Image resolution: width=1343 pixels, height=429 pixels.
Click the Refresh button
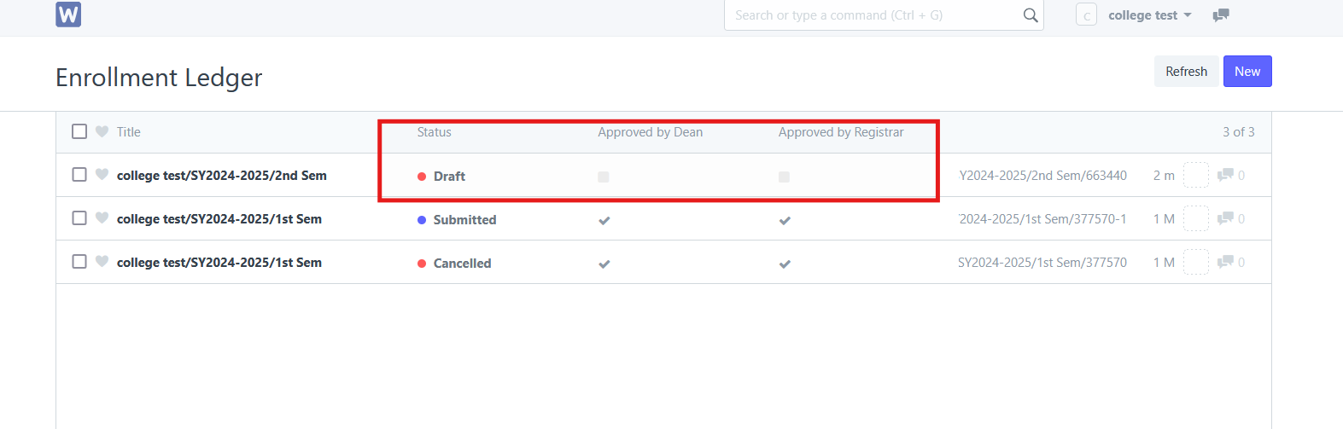pyautogui.click(x=1186, y=72)
